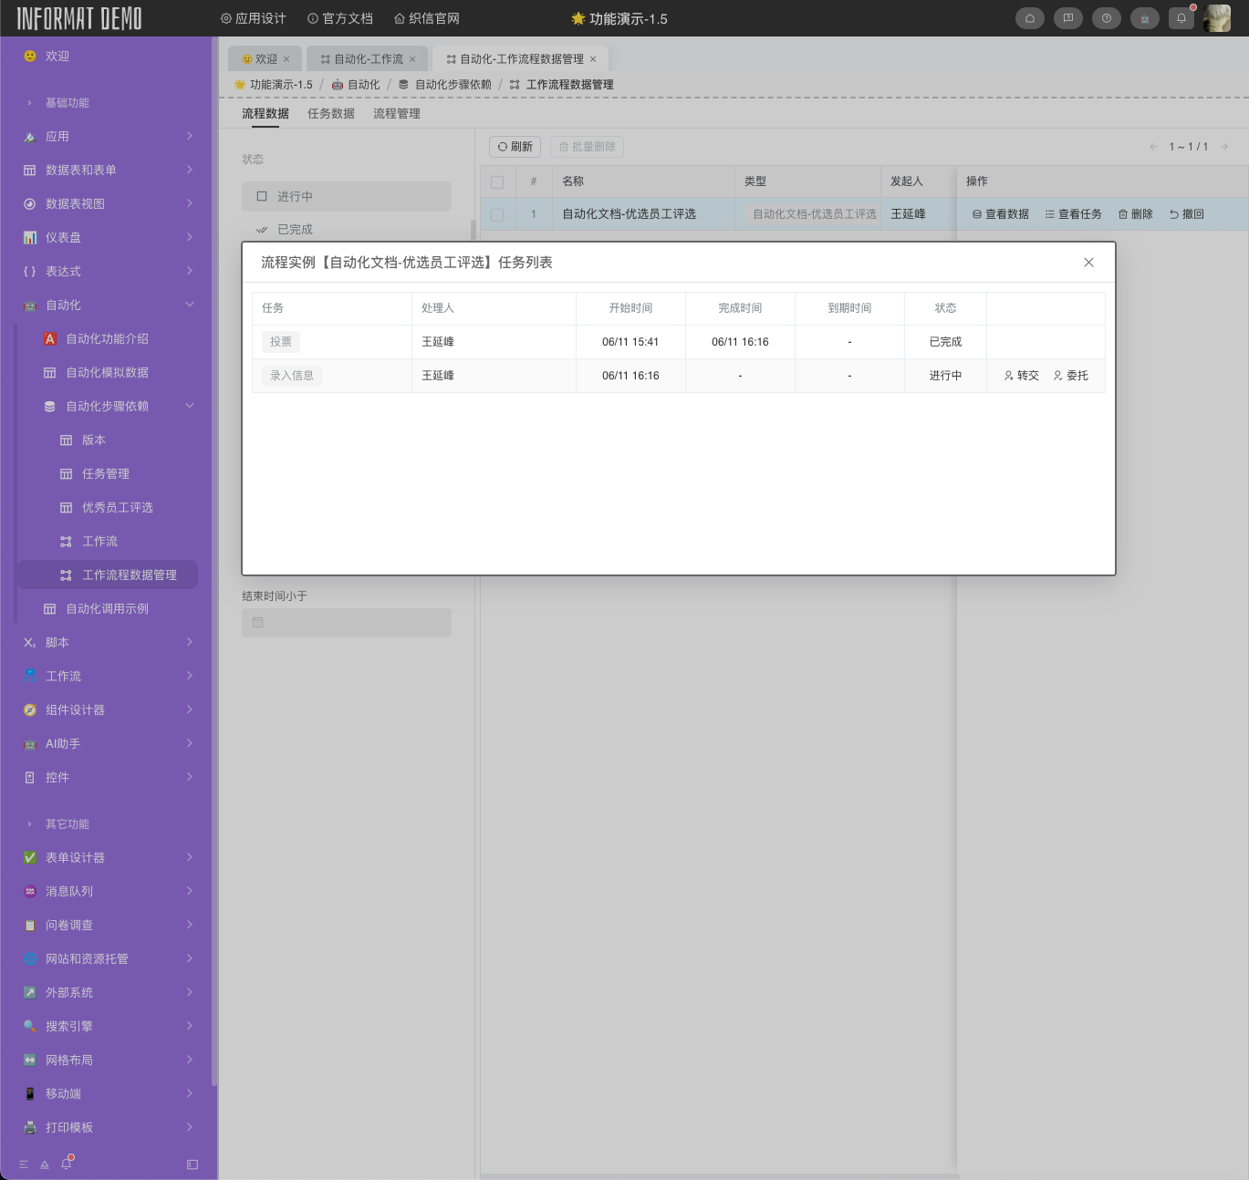Click the help question mark icon
The height and width of the screenshot is (1180, 1249).
coord(1106,18)
